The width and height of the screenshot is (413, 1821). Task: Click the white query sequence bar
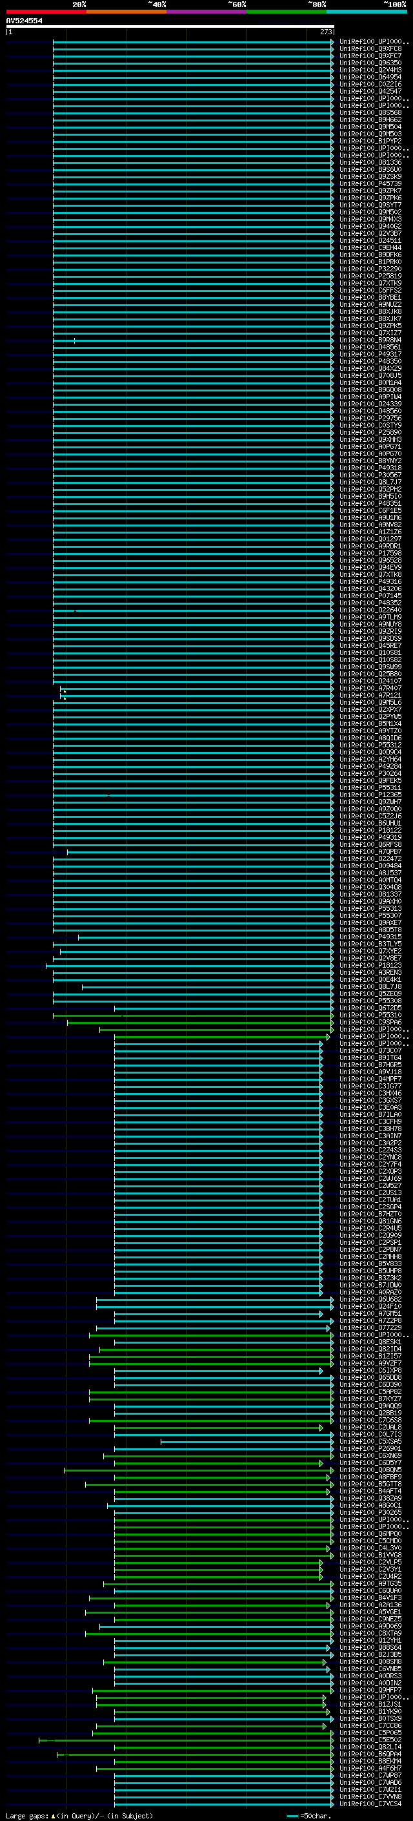point(170,27)
